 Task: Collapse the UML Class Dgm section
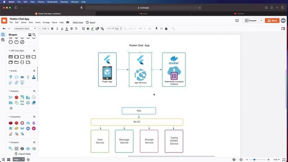click(9, 50)
